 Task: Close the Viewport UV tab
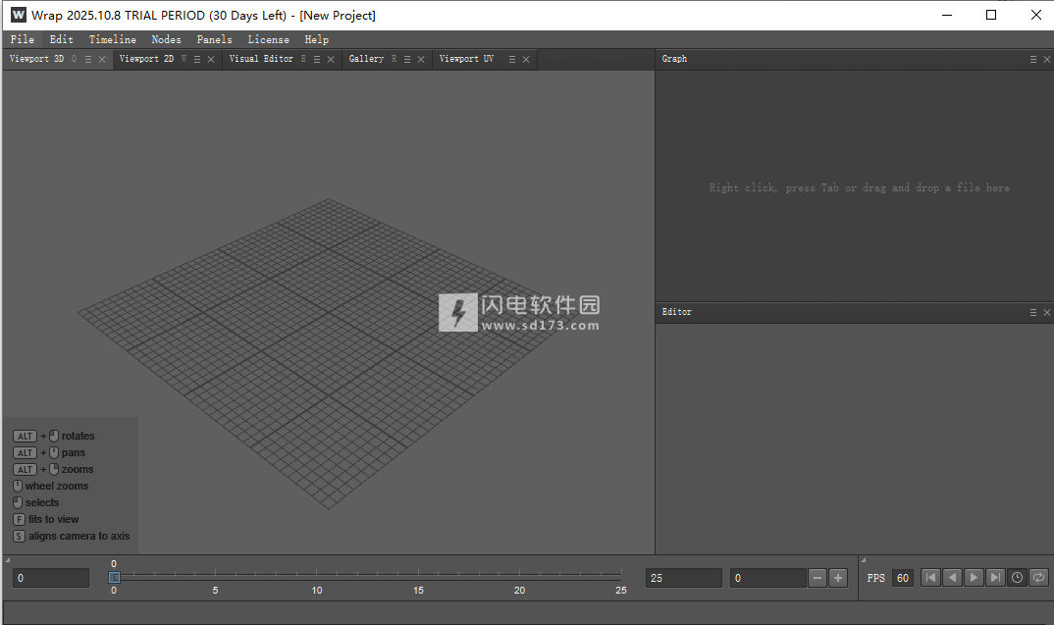526,59
